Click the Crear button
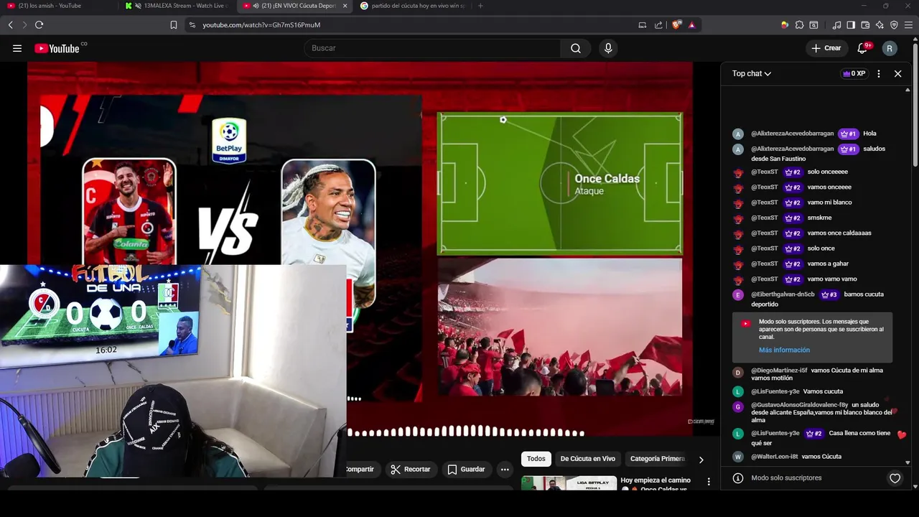Image resolution: width=919 pixels, height=517 pixels. [x=826, y=48]
